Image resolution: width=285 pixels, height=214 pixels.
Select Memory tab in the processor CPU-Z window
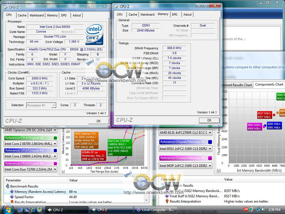click(52, 15)
